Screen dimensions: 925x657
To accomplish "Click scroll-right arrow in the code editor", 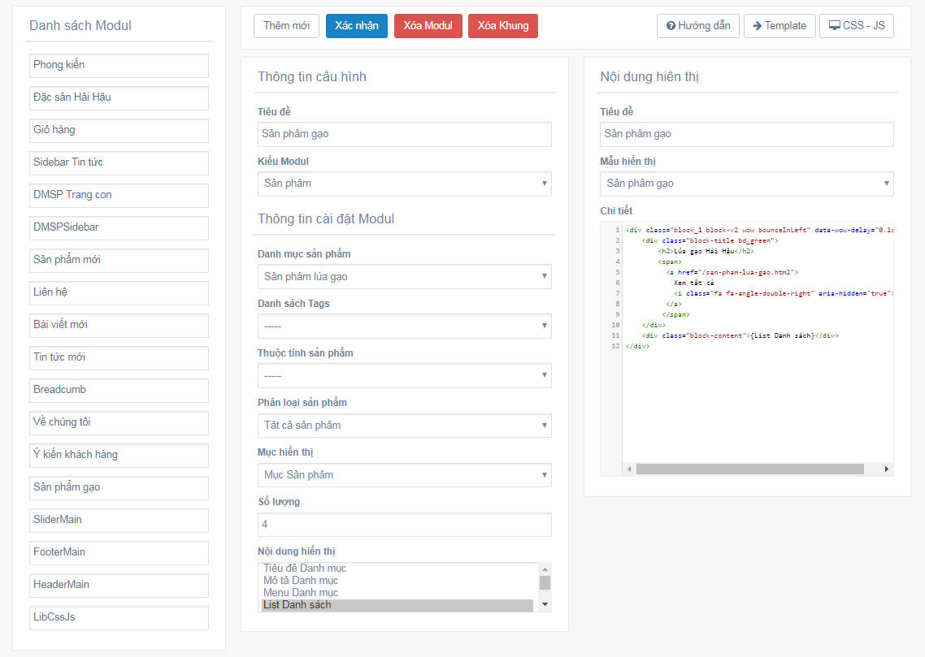I will [x=887, y=469].
